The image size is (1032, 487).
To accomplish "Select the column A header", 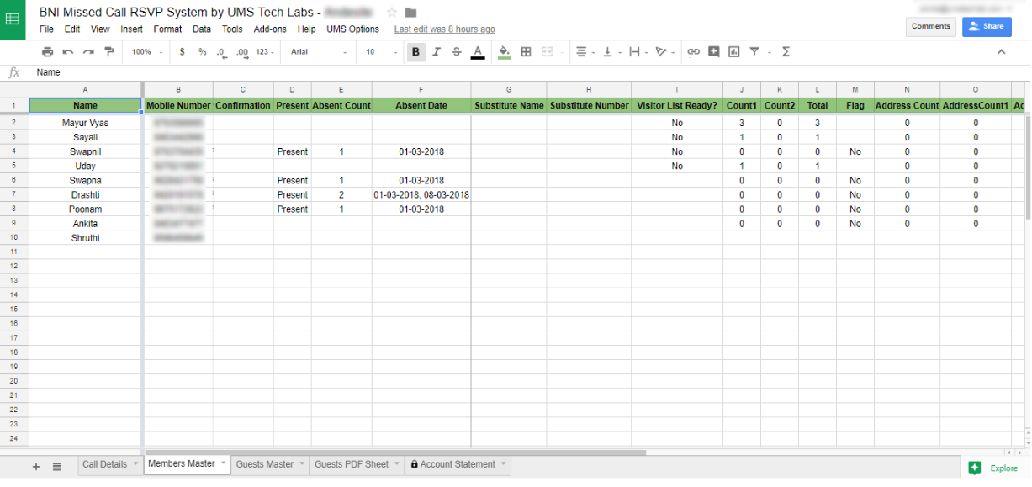I will point(85,89).
